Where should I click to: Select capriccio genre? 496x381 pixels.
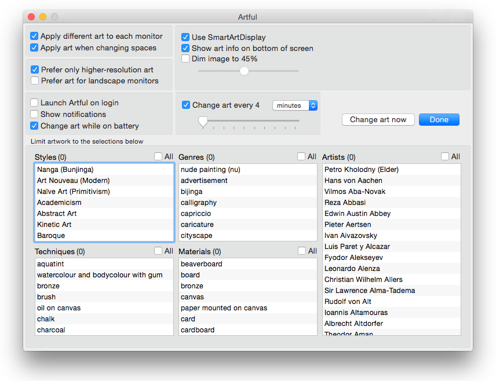(247, 214)
